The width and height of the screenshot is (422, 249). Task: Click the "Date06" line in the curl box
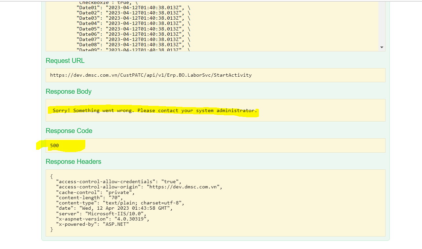click(x=133, y=34)
